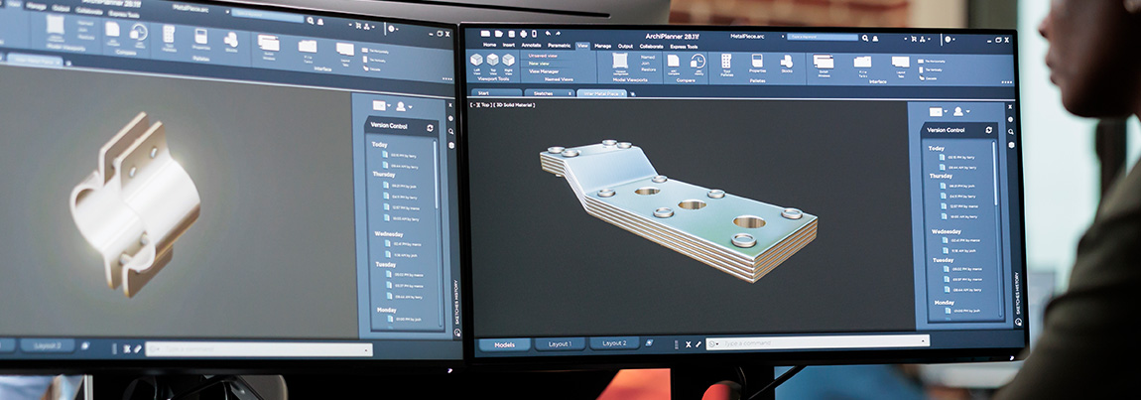Click the search magnifier icon on right monitor

865,38
